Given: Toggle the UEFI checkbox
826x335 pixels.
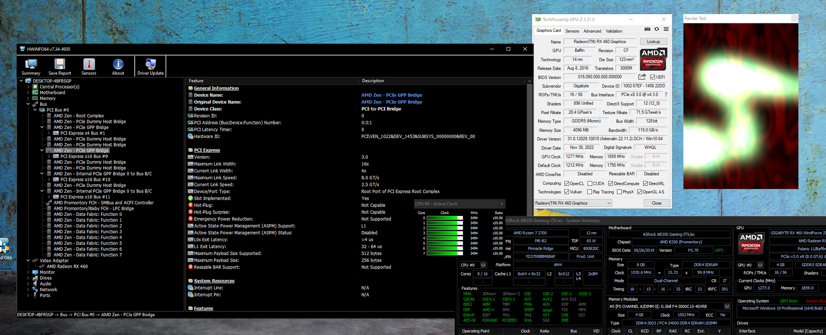Looking at the screenshot, I should (x=653, y=77).
